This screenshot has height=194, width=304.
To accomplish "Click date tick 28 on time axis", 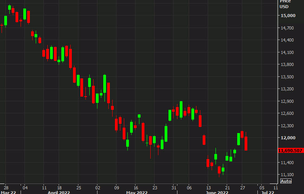I will click(6, 188).
